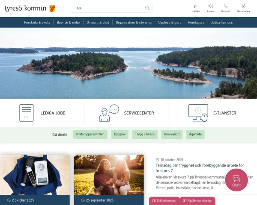Open the Förskola & skola menu

[x=37, y=22]
